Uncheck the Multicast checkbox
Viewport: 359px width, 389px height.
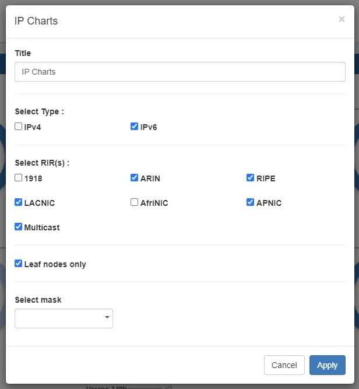coord(19,227)
